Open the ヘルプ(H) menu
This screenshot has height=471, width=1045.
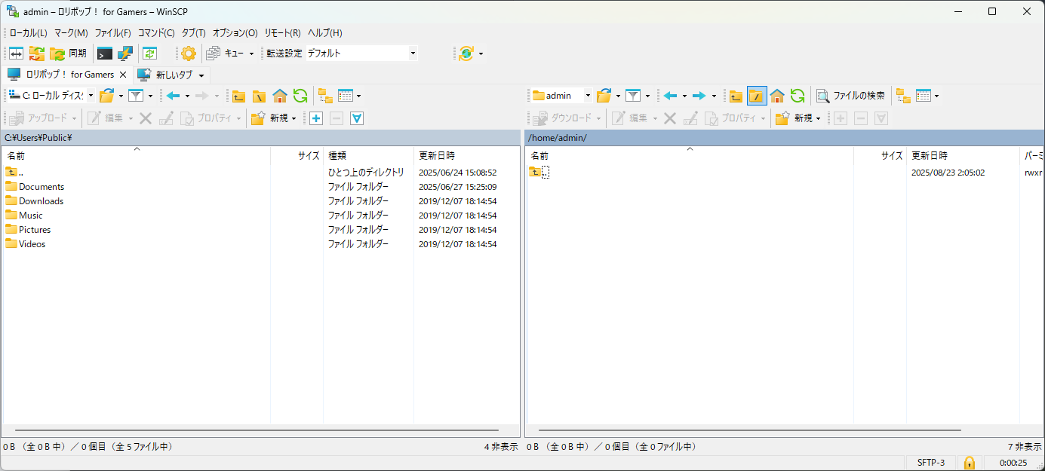(324, 33)
